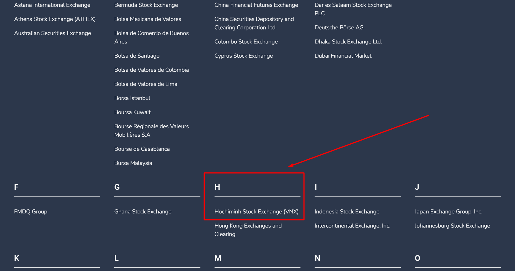Open Dubai Financial Market link
Screen dimensions: 515x271
(343, 56)
